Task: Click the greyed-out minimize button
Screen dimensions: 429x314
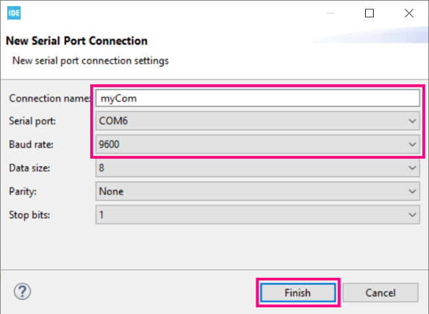Action: (331, 13)
